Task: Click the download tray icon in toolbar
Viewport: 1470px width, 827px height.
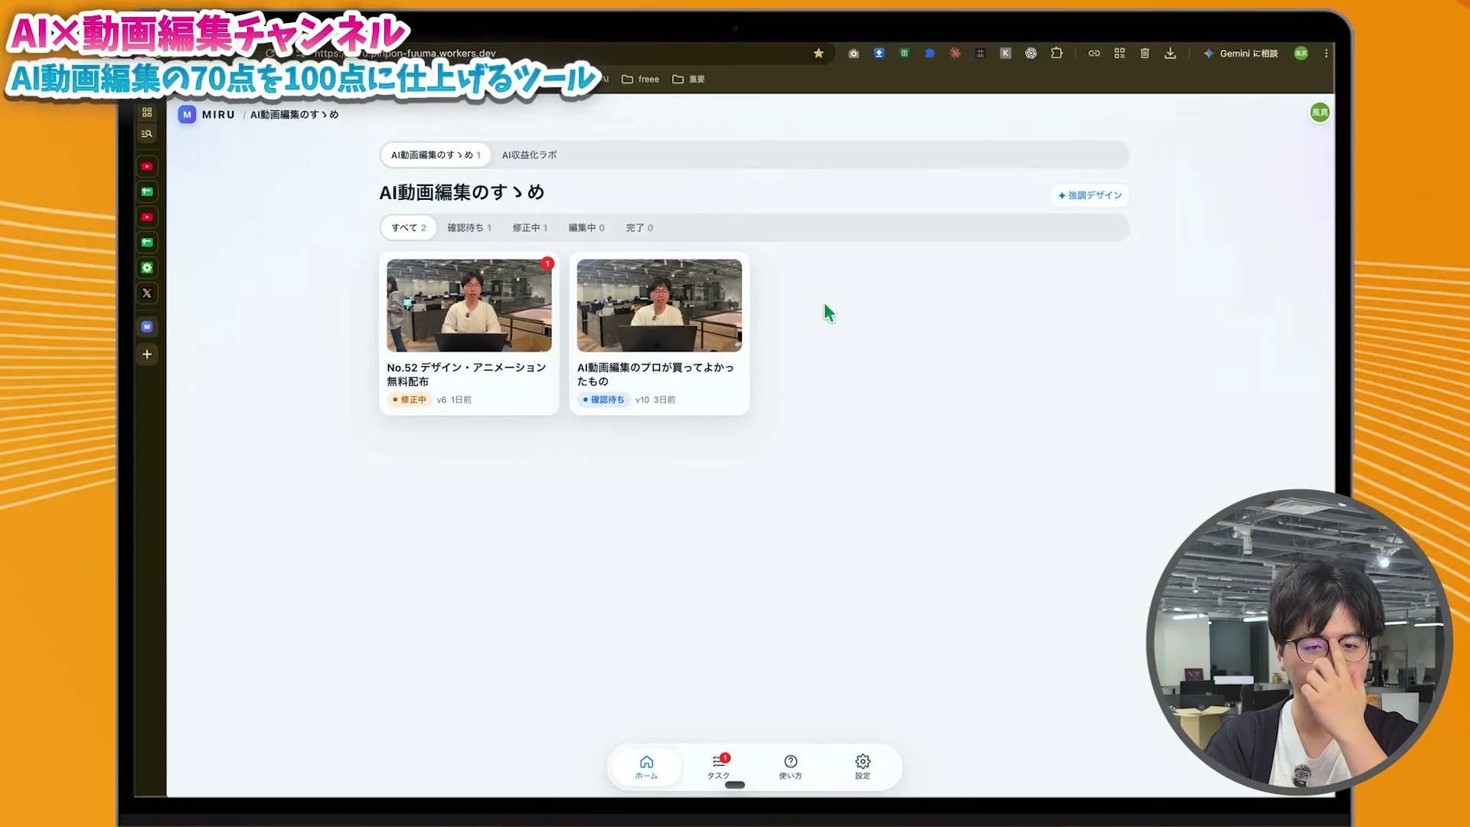Action: click(x=1170, y=53)
